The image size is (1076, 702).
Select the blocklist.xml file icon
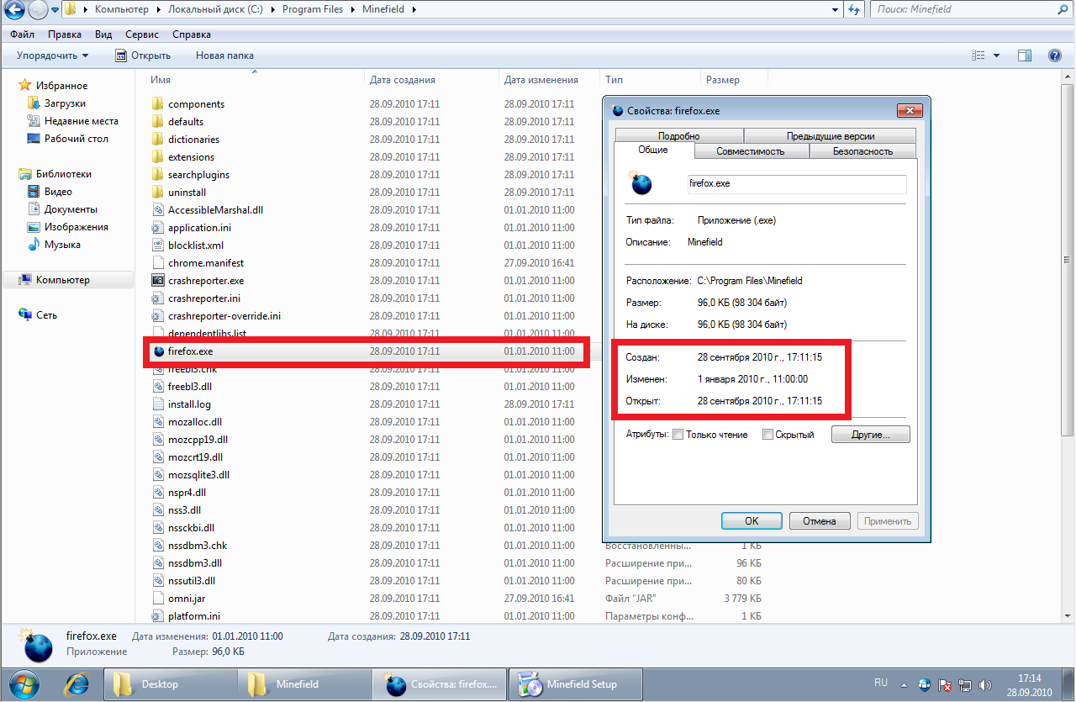157,245
